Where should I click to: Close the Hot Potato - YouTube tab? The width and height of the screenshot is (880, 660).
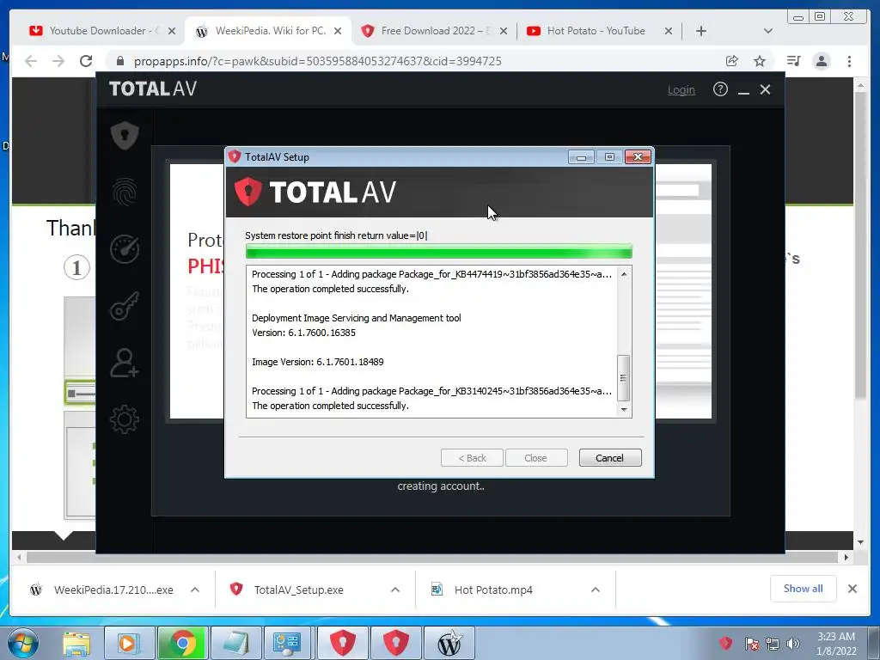(669, 31)
